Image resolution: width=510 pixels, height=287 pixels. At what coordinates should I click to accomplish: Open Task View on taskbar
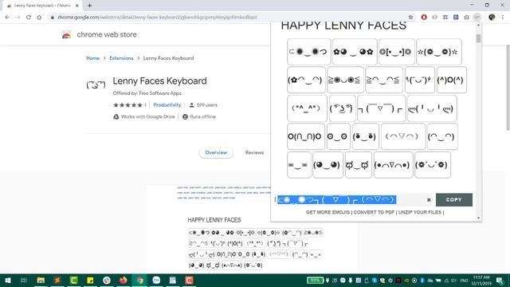[23, 280]
